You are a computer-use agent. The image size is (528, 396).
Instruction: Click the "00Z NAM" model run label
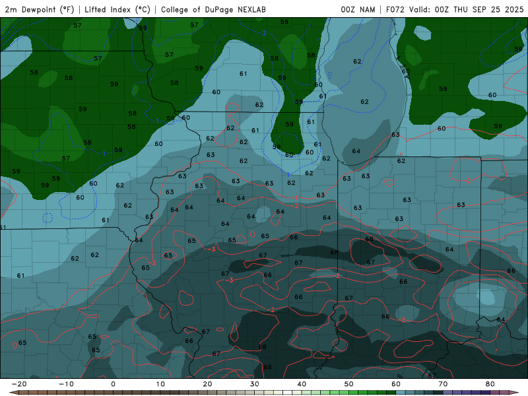[x=358, y=9]
